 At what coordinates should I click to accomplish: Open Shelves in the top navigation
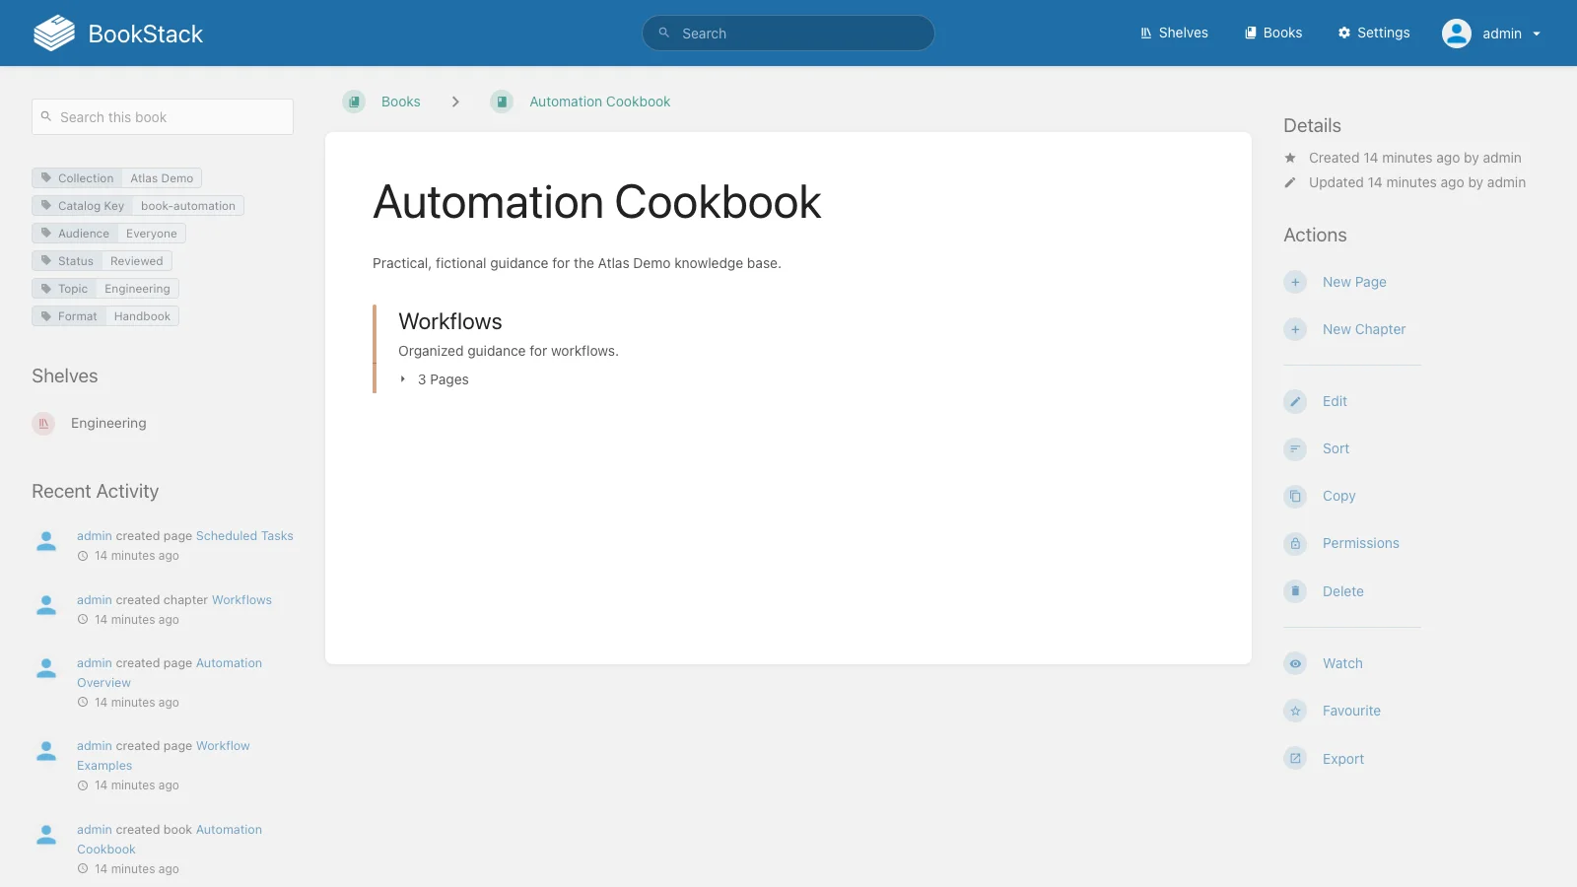pyautogui.click(x=1174, y=34)
